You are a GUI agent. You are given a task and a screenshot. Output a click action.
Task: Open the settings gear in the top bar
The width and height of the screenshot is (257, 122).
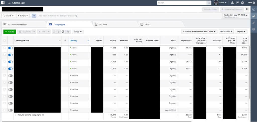pos(242,3)
